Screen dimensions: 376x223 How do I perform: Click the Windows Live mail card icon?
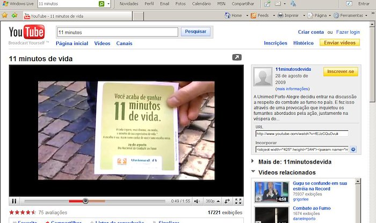pos(278,4)
